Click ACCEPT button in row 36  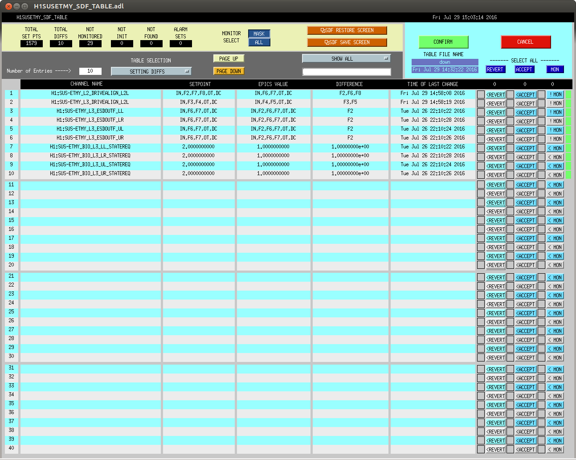[x=526, y=414]
